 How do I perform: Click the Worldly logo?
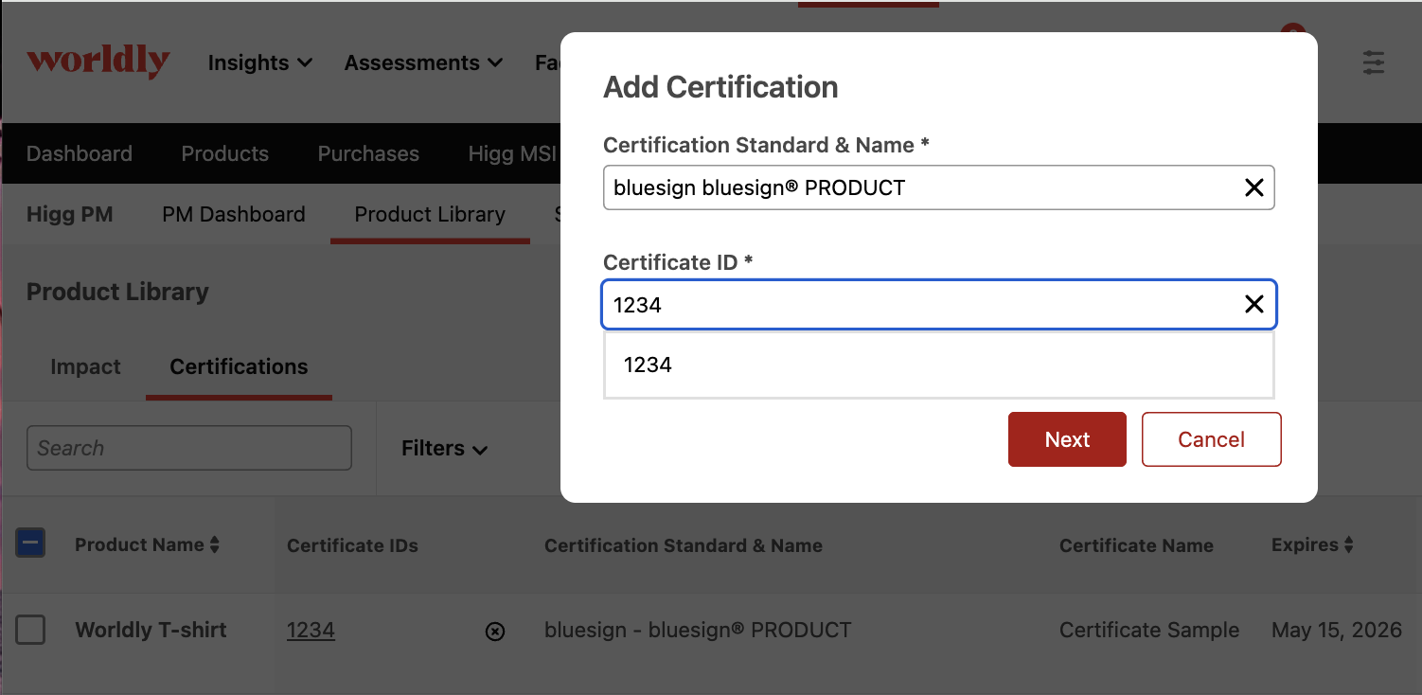click(98, 62)
